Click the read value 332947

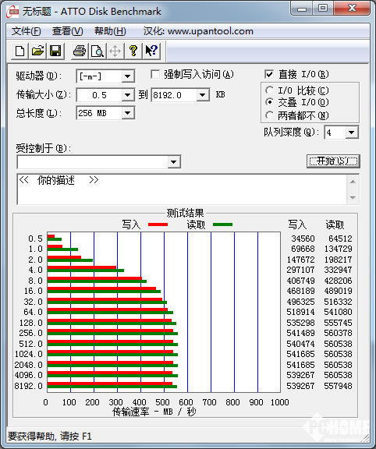tap(338, 270)
